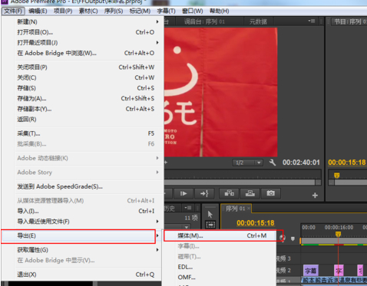Screen dimensions: 367x286
Task: Open the 项目(P) menu
Action: point(63,12)
